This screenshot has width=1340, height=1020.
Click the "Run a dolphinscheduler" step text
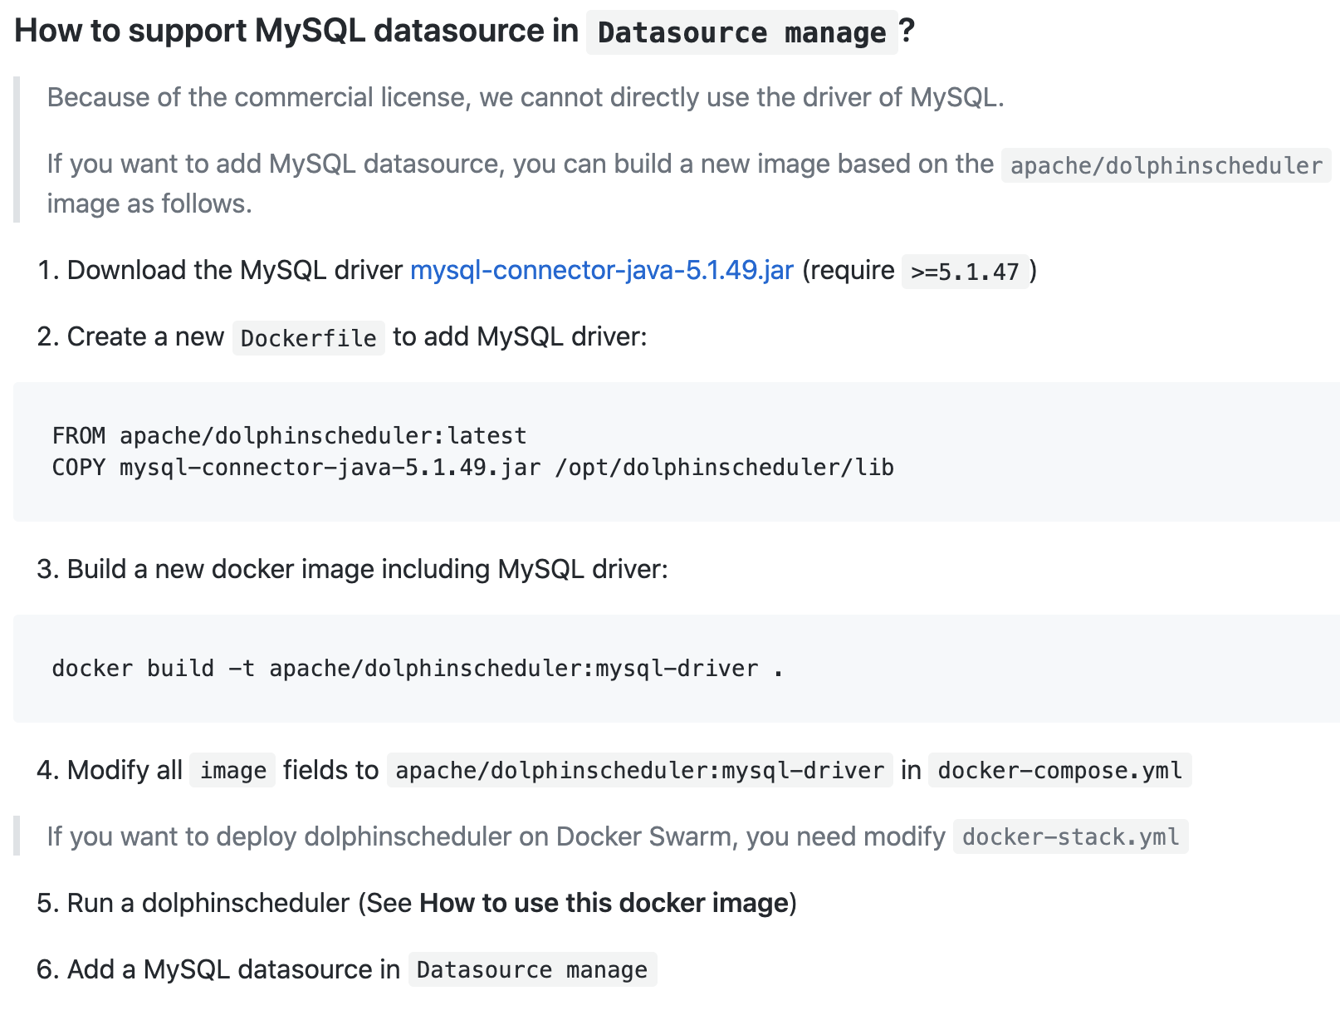click(x=208, y=904)
